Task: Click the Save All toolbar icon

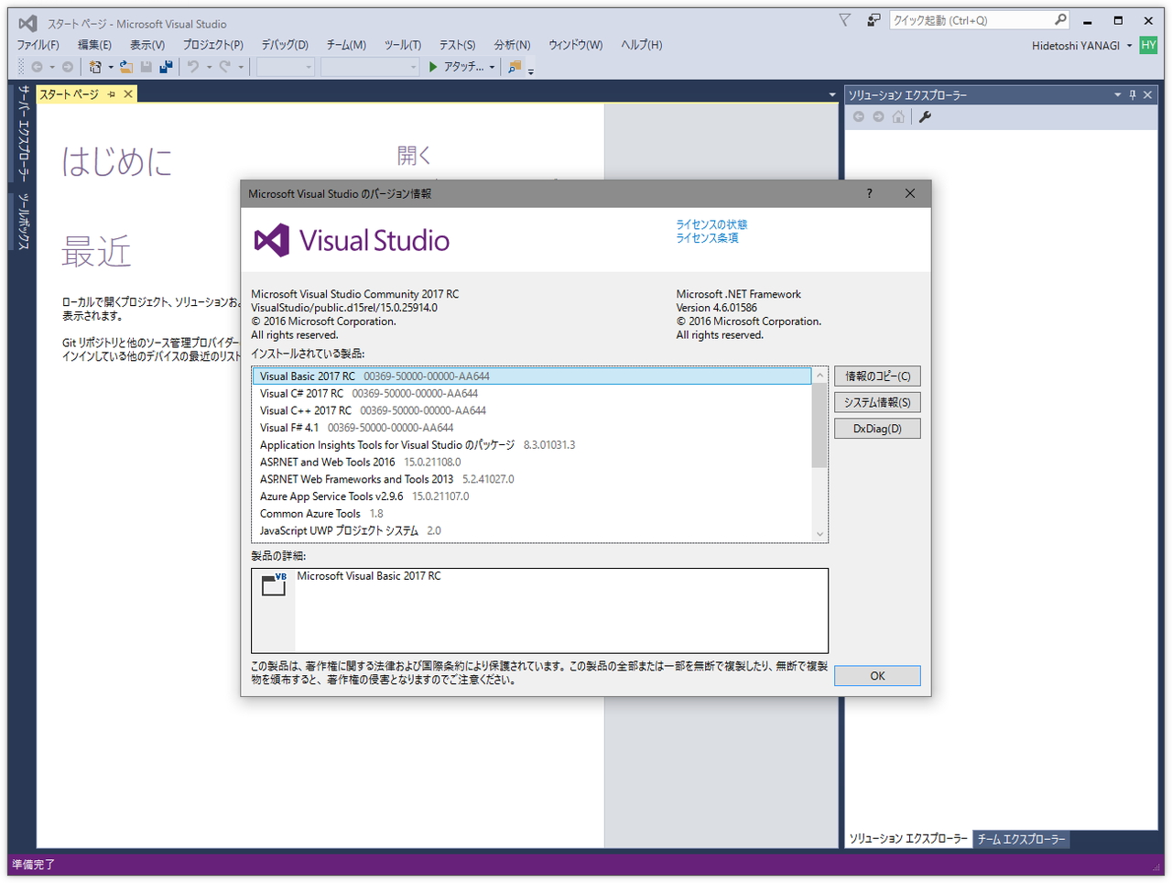Action: pos(167,66)
